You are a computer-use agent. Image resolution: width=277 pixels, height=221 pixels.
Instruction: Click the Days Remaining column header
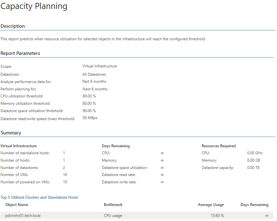tap(254, 205)
